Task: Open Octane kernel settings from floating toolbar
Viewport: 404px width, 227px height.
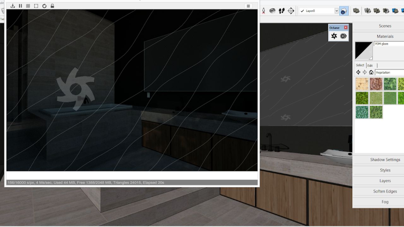Action: (x=344, y=36)
